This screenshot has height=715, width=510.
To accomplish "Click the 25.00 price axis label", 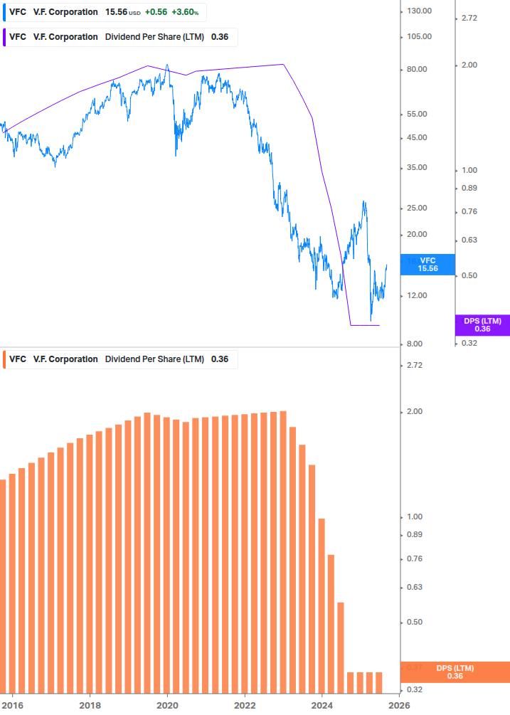I will coord(417,208).
